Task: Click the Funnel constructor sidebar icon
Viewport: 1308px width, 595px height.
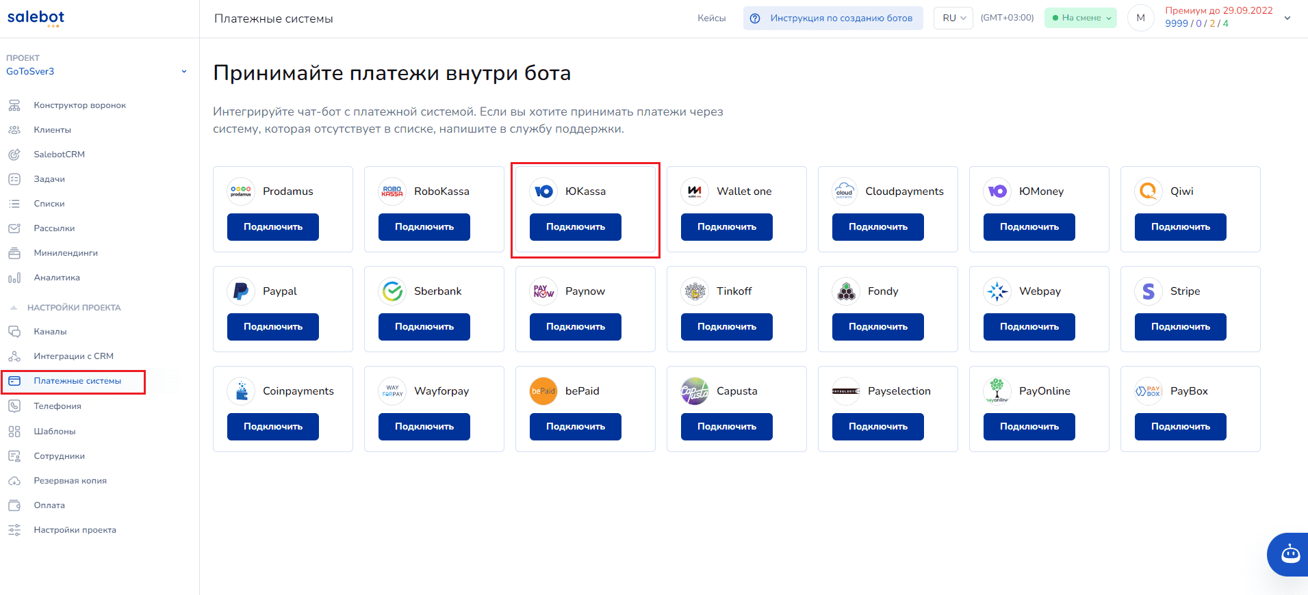Action: [14, 105]
